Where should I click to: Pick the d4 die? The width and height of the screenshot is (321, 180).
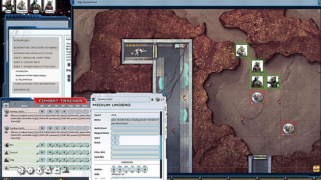coord(65,170)
